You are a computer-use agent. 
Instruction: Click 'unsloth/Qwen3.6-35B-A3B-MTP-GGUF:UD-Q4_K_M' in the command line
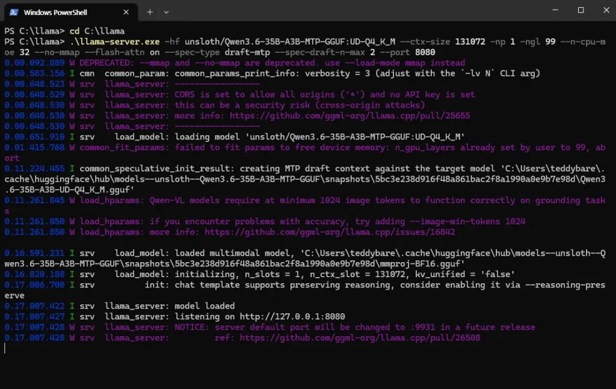point(290,41)
